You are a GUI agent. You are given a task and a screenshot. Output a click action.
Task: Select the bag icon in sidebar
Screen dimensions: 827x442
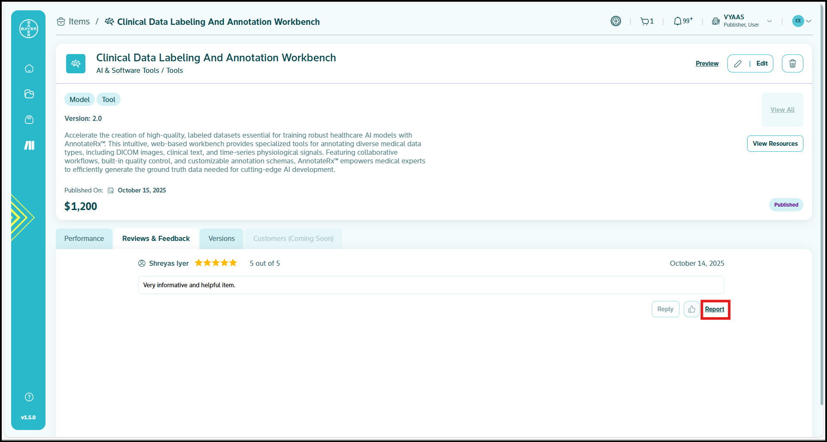[x=29, y=120]
